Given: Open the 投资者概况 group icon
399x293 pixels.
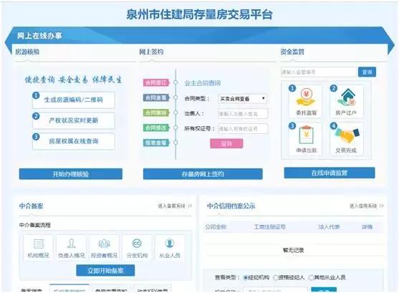Looking at the screenshot, I should coord(104,244).
